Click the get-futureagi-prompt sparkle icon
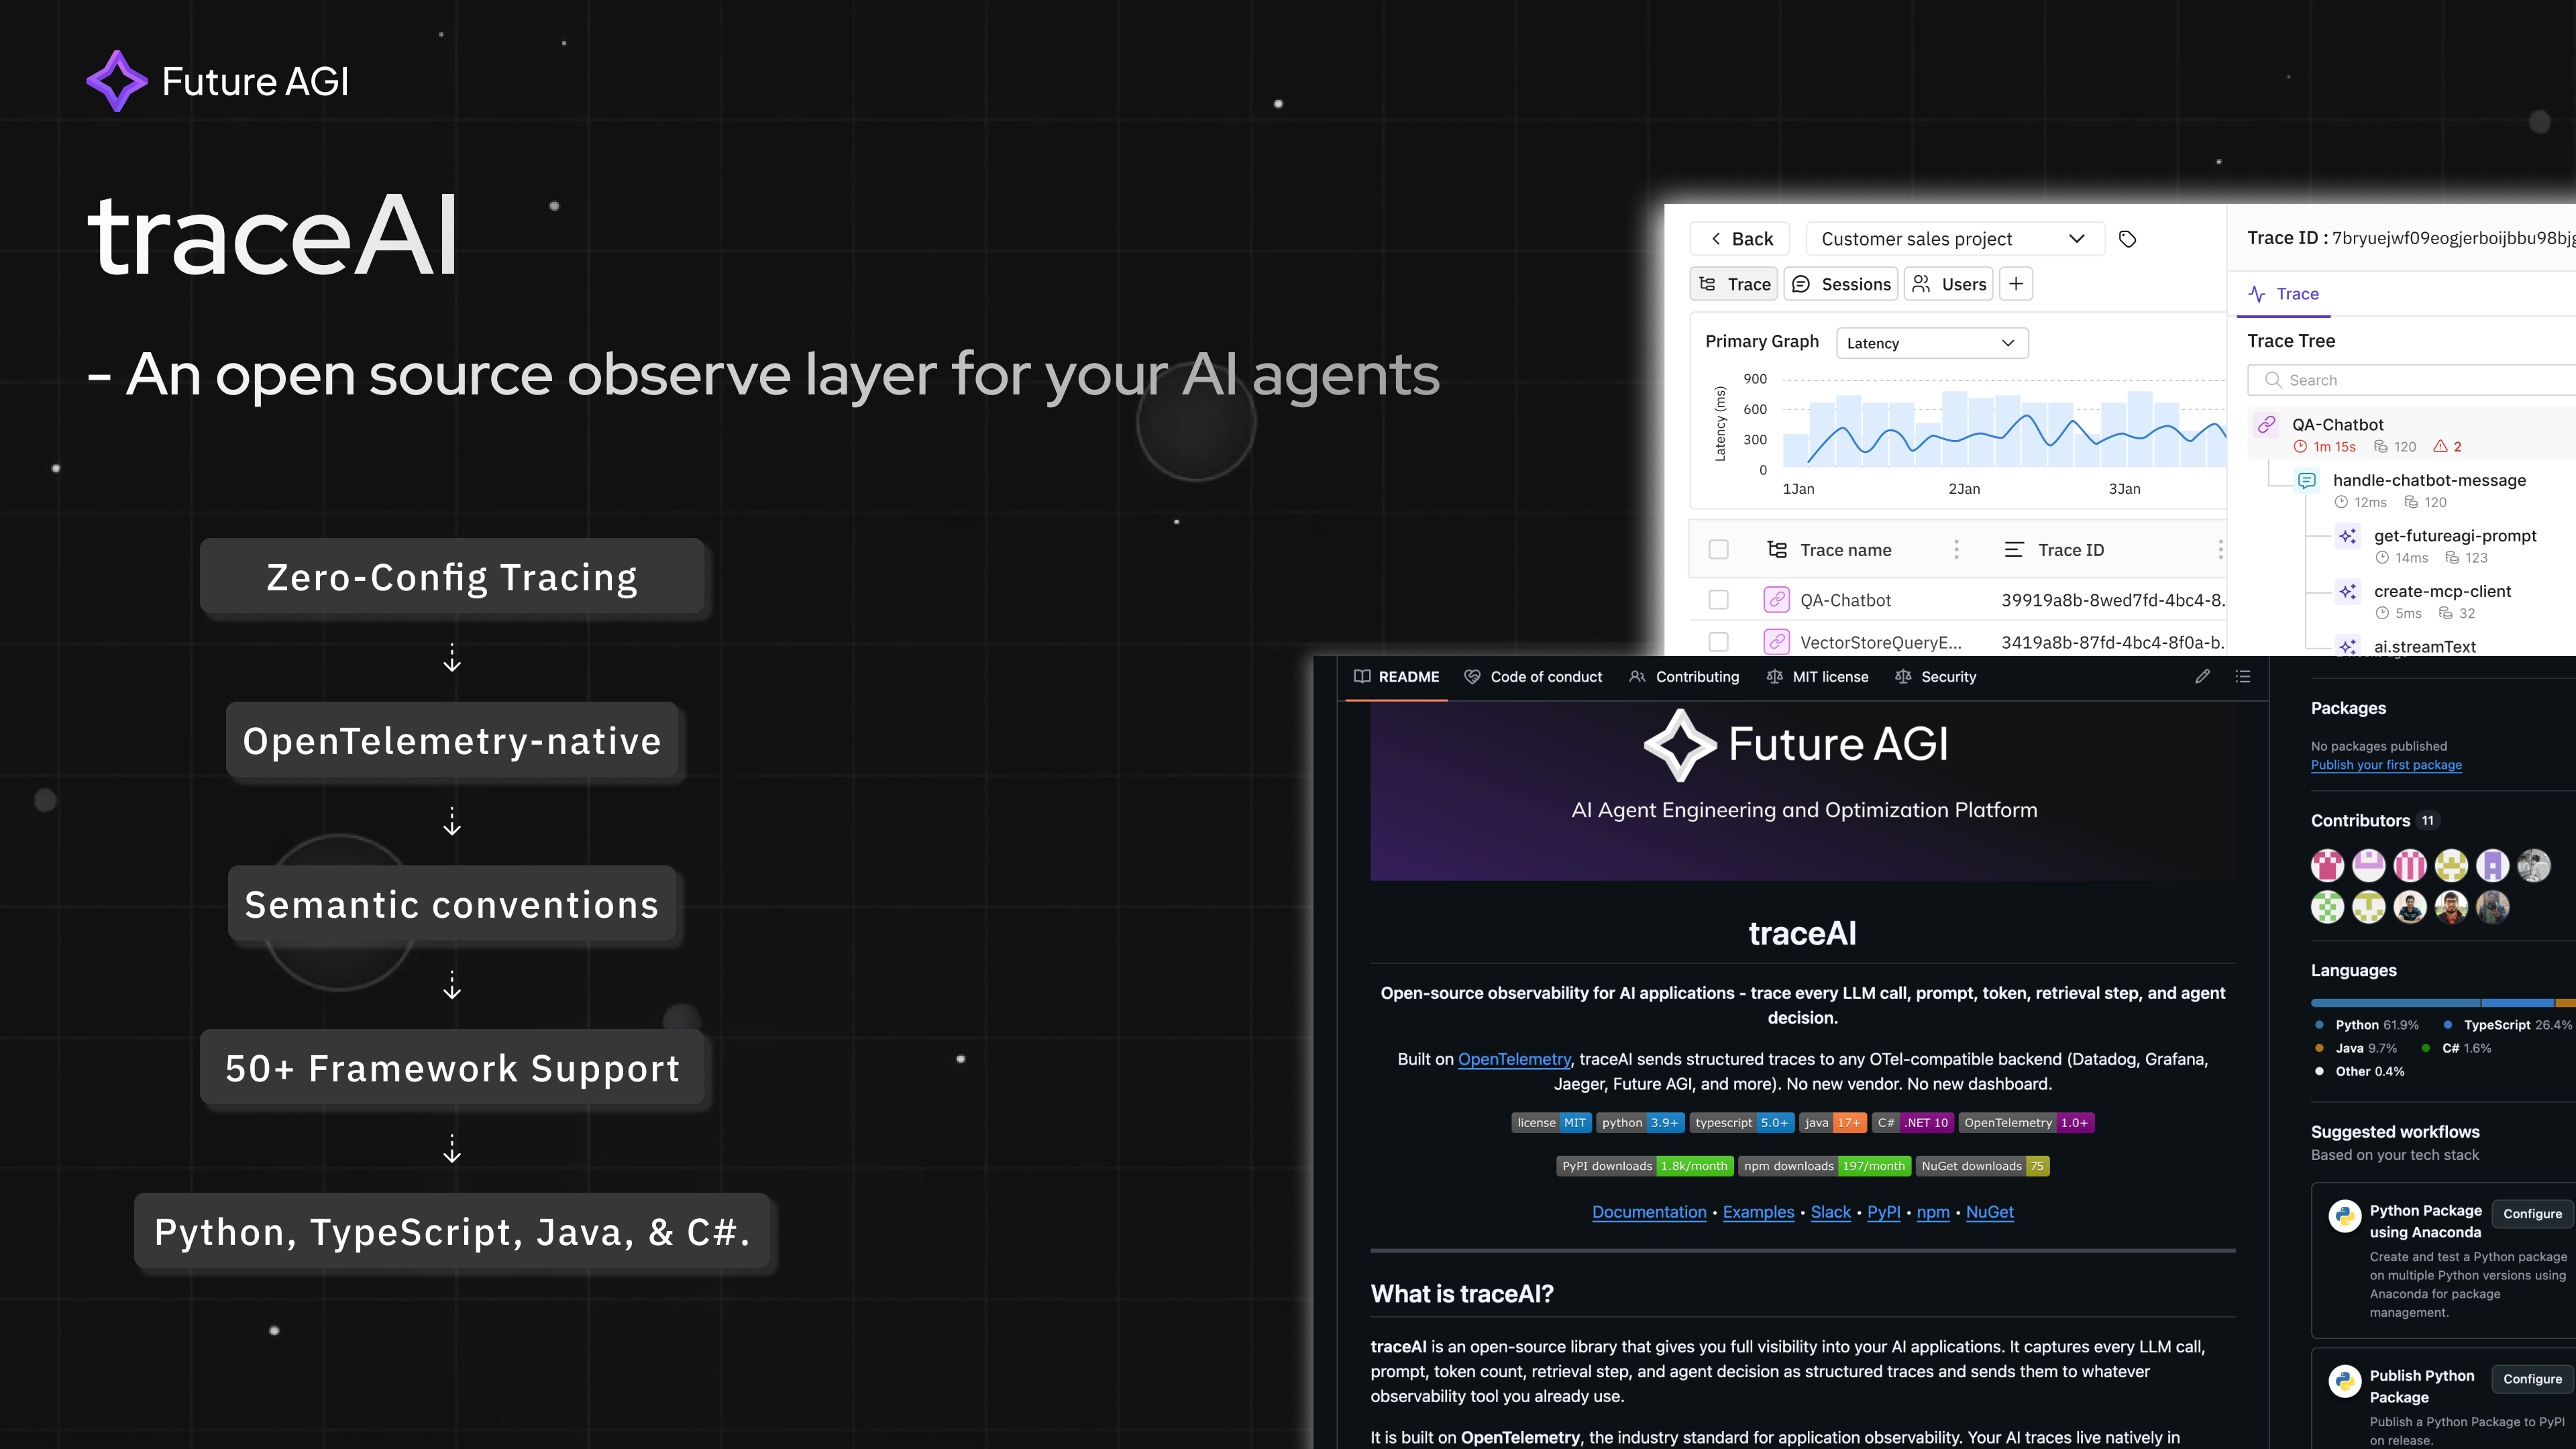Screen dimensions: 2576x1449 2347,536
